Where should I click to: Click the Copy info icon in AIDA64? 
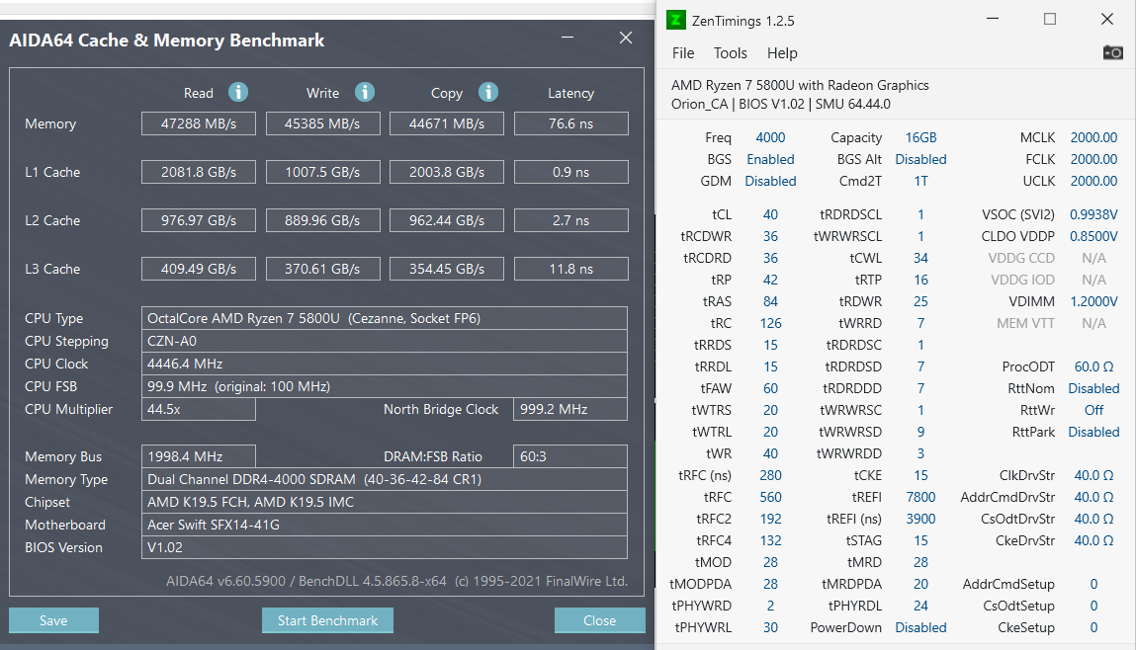[488, 92]
